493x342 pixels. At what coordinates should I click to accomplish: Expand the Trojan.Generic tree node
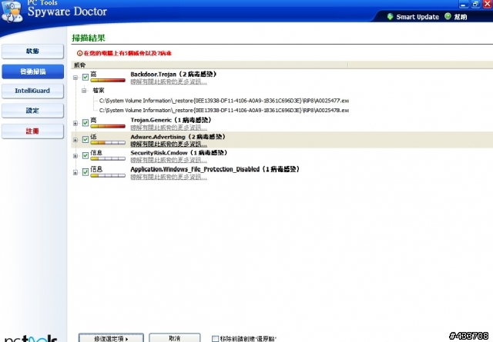(75, 123)
